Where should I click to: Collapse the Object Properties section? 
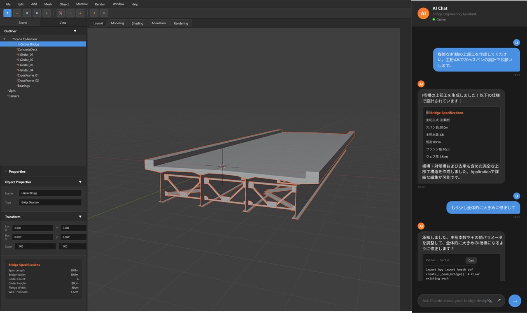click(x=80, y=182)
